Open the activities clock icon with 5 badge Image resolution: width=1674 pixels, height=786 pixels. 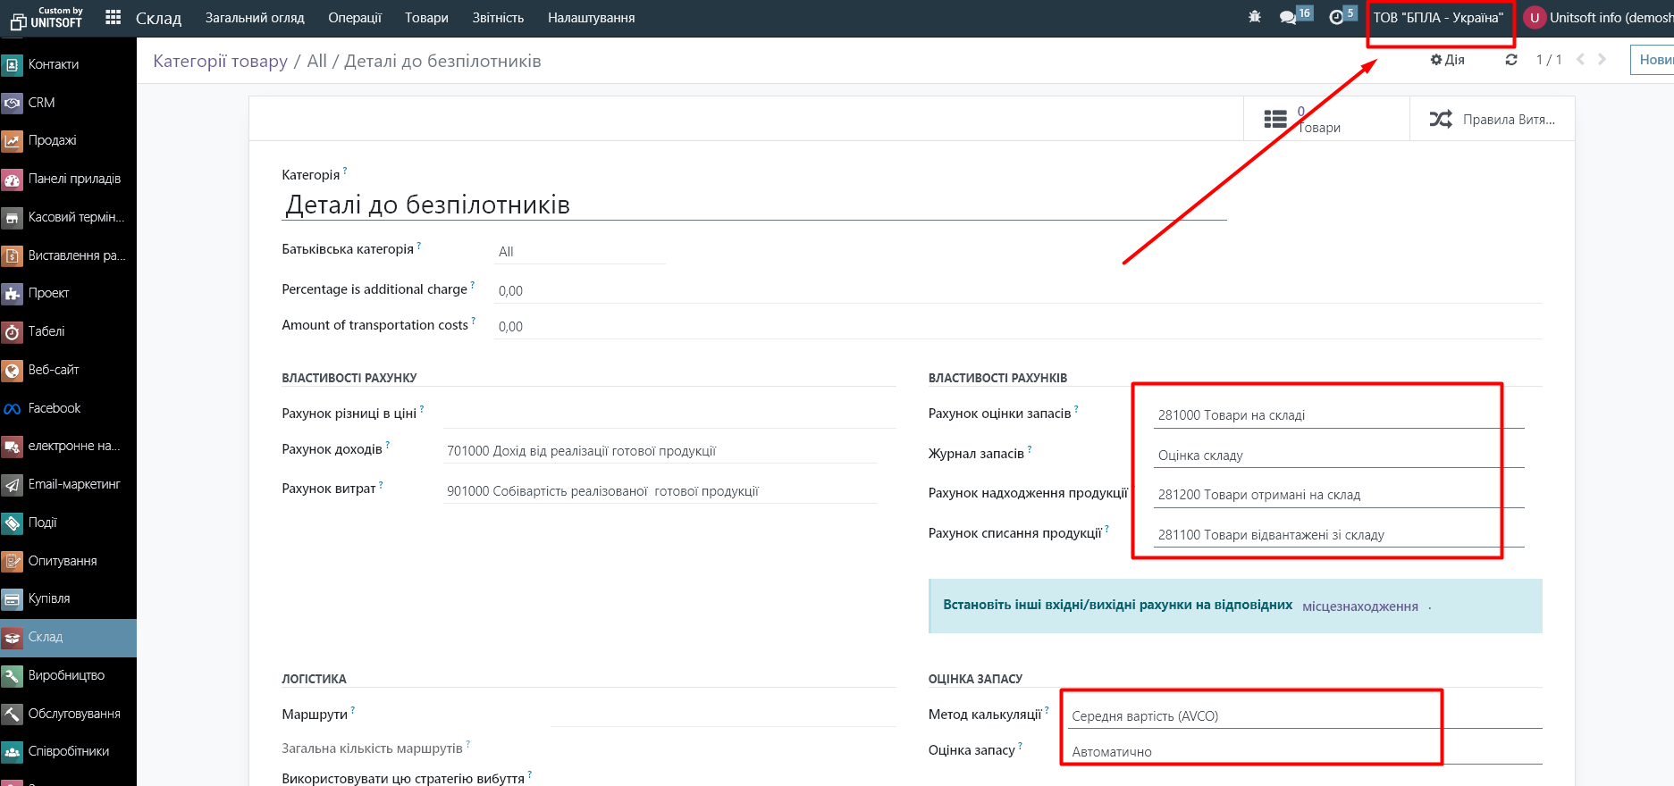1336,17
